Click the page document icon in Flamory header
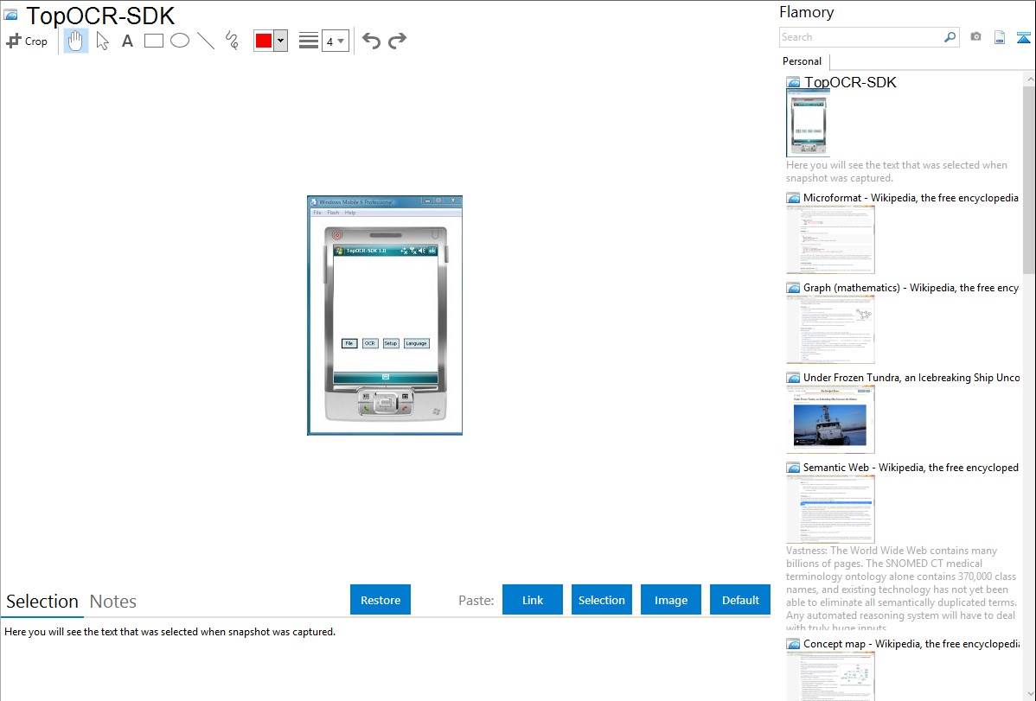 pyautogui.click(x=1000, y=37)
